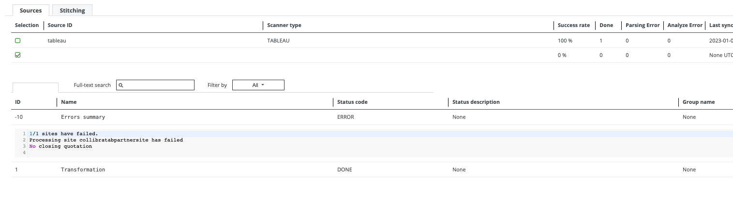Open the Filter by All dropdown
733x198 pixels.
click(258, 85)
